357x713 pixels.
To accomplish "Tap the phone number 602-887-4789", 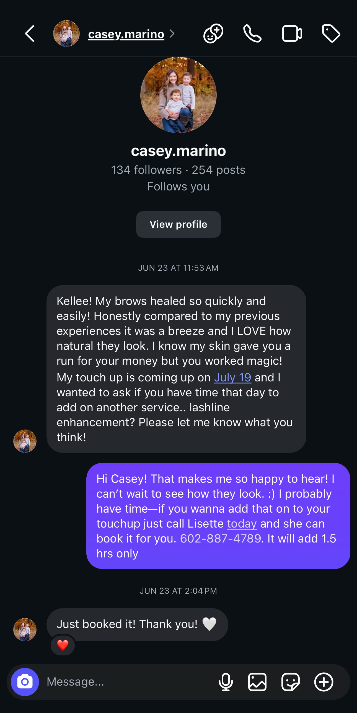I will click(x=221, y=539).
